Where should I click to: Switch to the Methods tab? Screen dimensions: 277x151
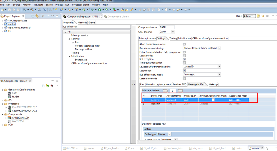tap(82, 22)
